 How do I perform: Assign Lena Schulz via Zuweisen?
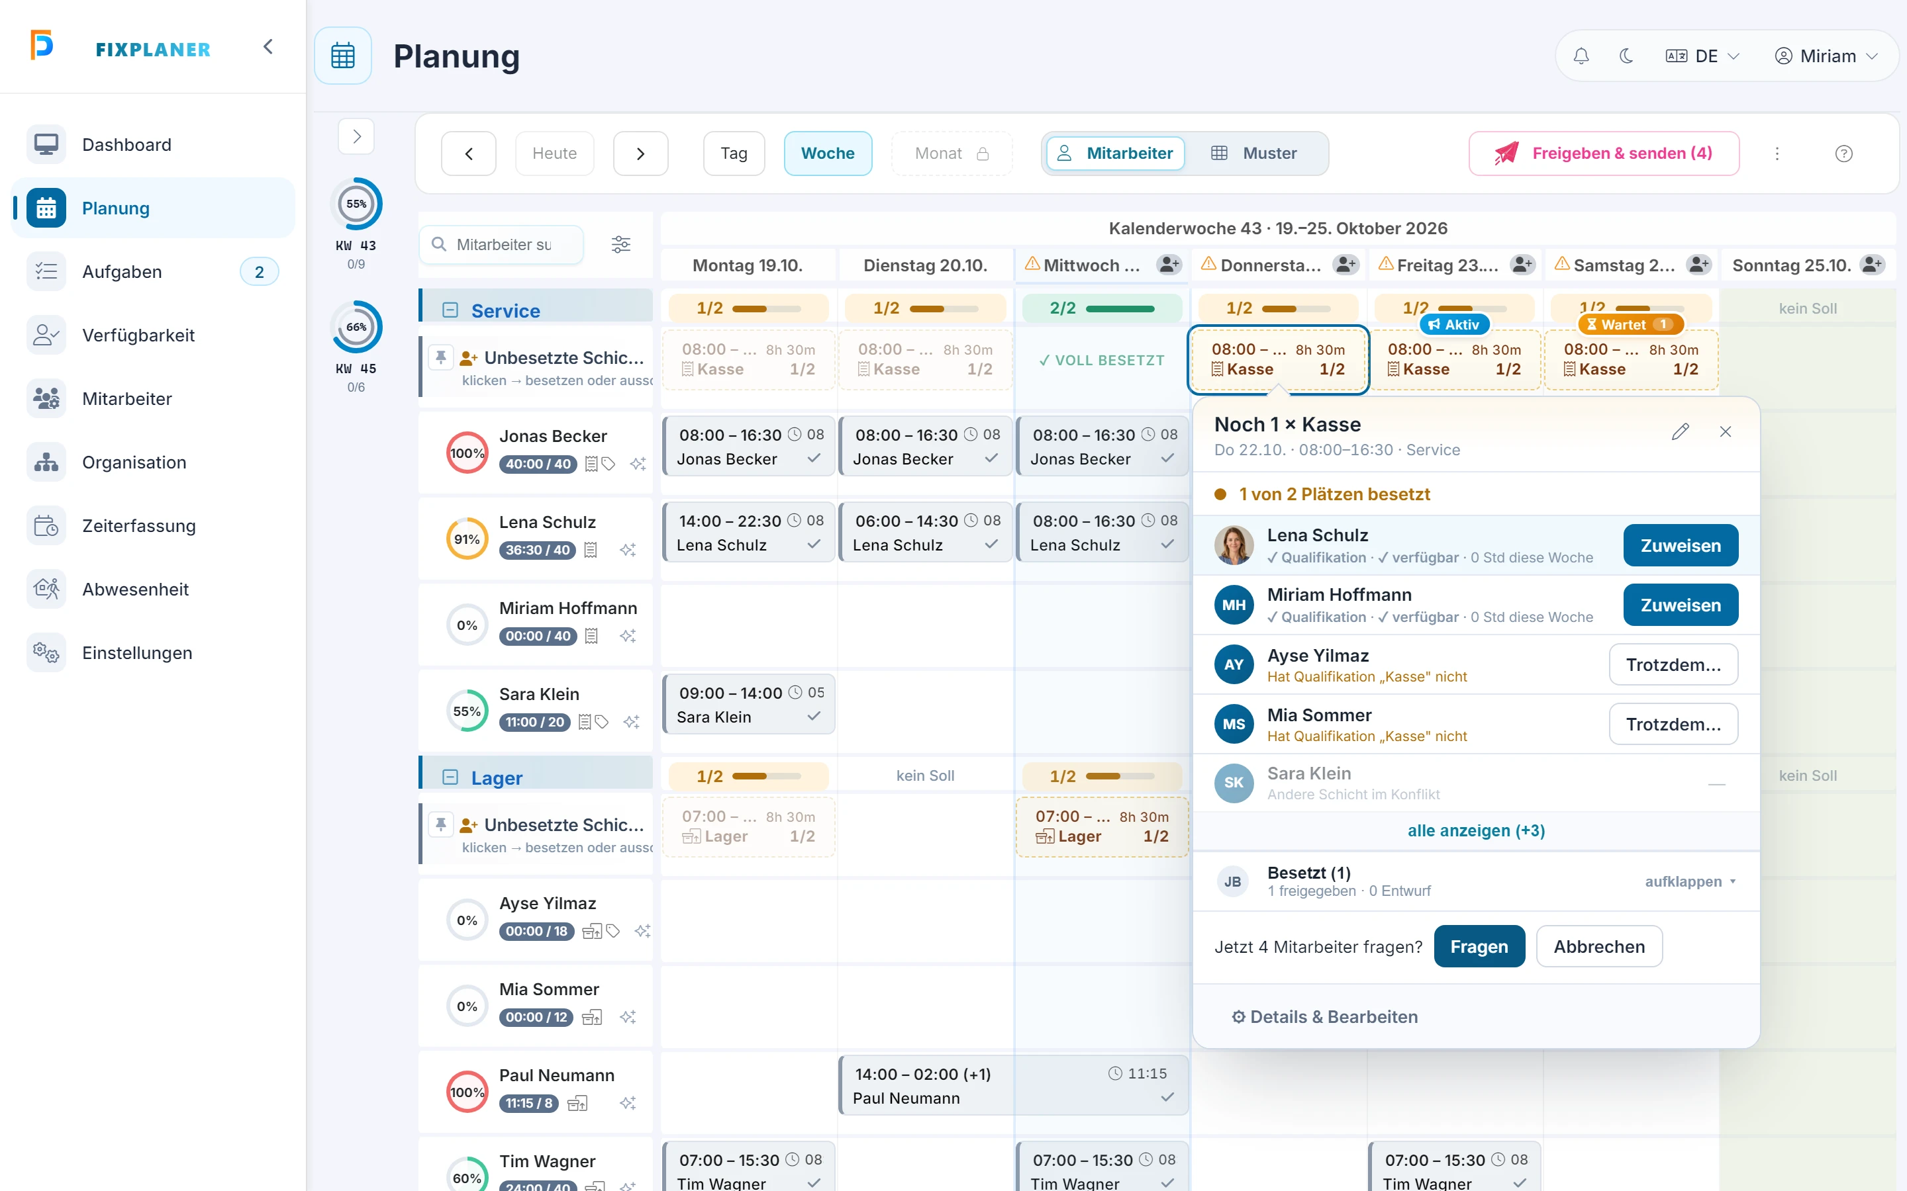click(1681, 546)
